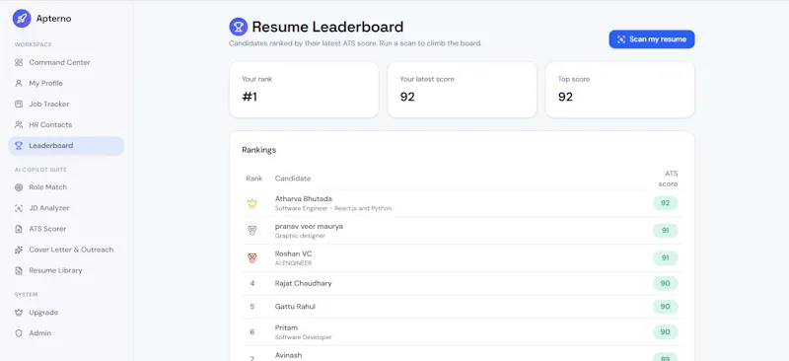Click the score badge 90 for Rajat Chaudhary
The height and width of the screenshot is (361, 789).
[665, 283]
